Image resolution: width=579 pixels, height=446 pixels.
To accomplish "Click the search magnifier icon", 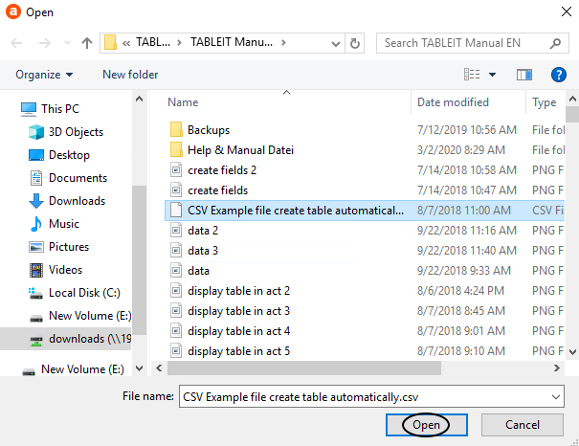I will click(x=555, y=44).
